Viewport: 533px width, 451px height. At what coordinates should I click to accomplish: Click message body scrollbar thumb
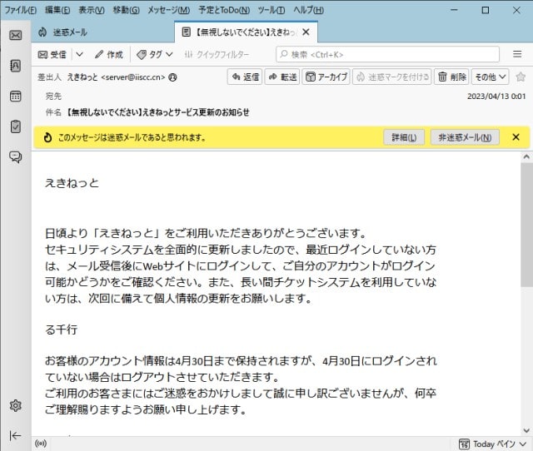pyautogui.click(x=526, y=225)
